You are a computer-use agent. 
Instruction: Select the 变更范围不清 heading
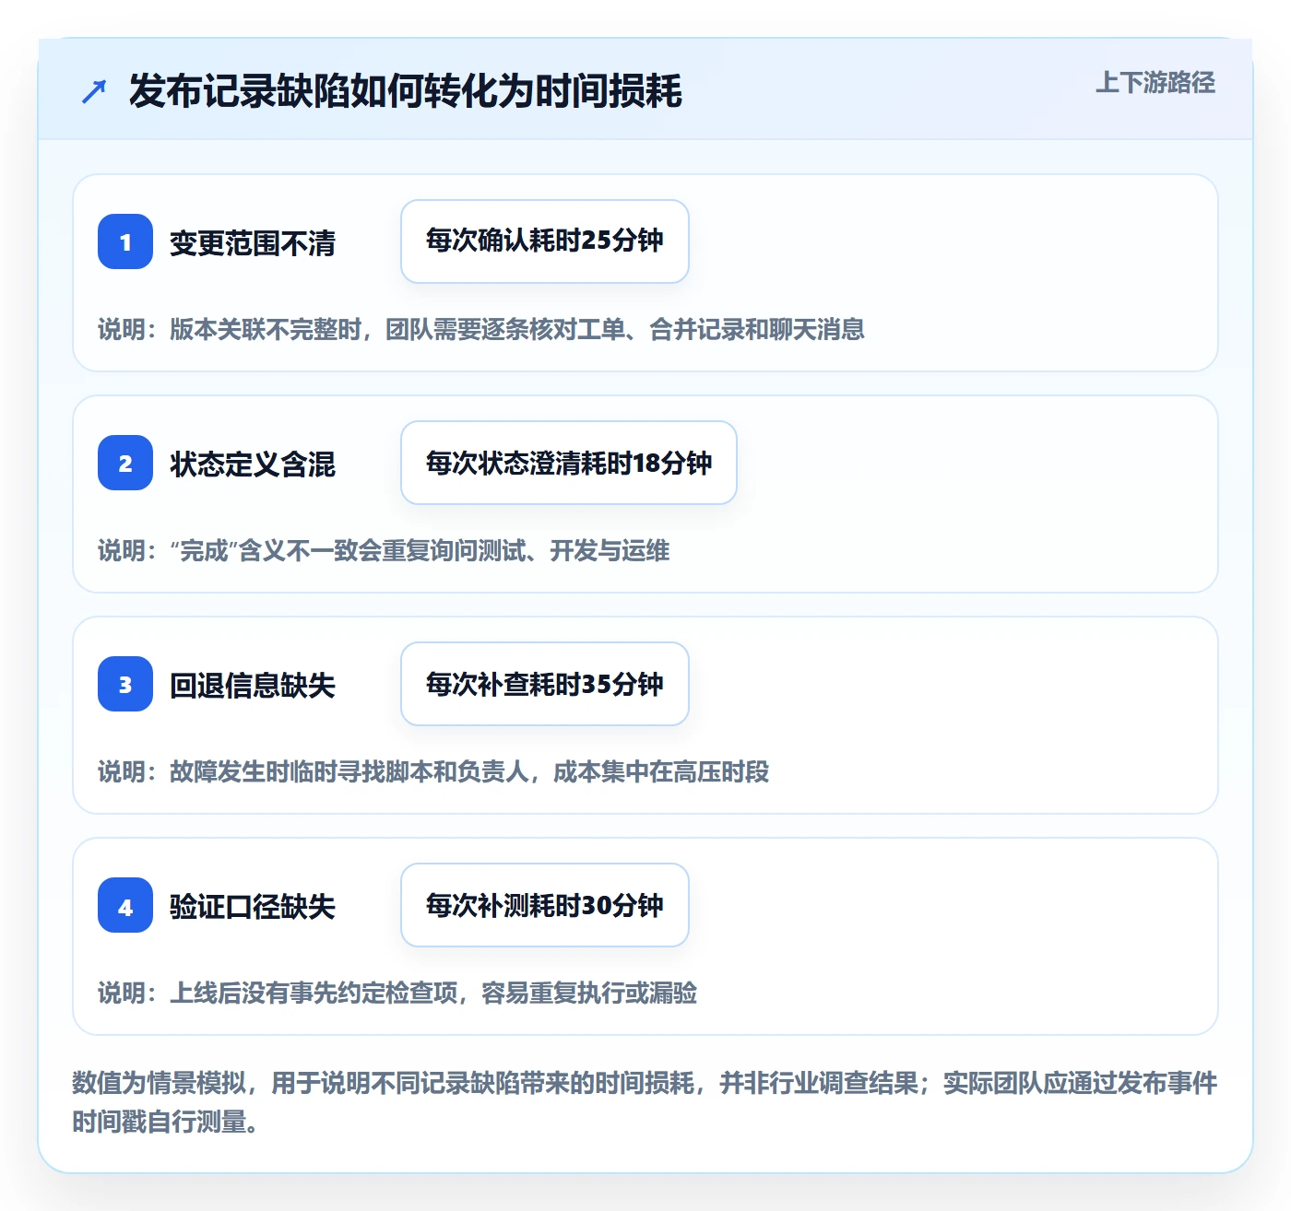click(253, 242)
